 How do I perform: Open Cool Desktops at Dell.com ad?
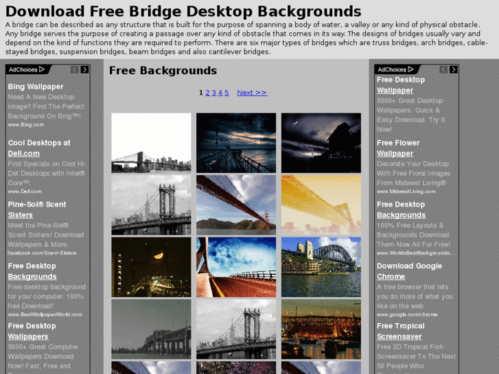[39, 148]
